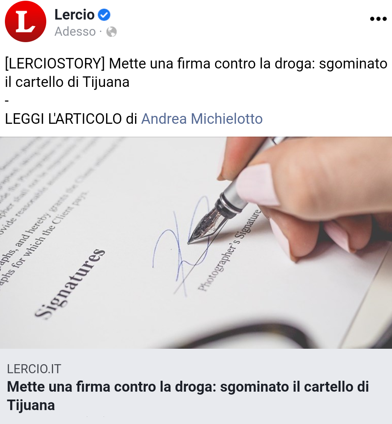Click the word Signatures in the photo
This screenshot has height=424, width=392.
pos(70,283)
